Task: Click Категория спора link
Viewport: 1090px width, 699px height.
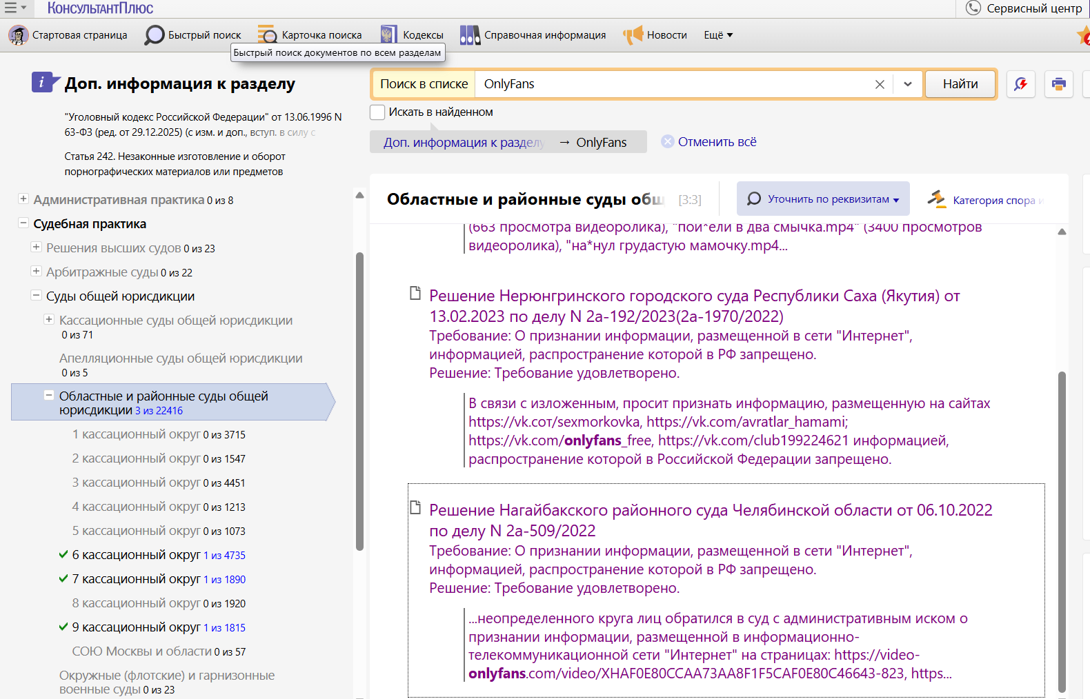Action: (x=998, y=200)
